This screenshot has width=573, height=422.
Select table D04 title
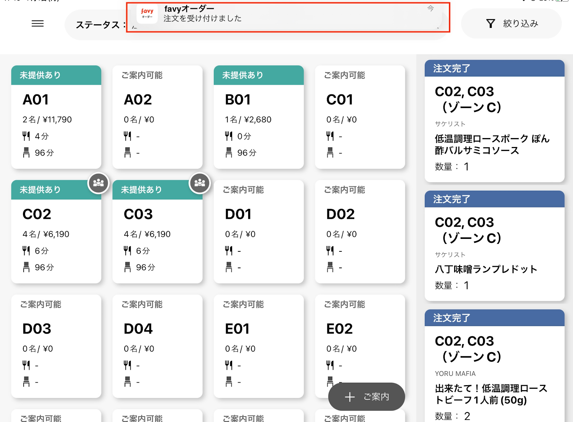(x=138, y=329)
